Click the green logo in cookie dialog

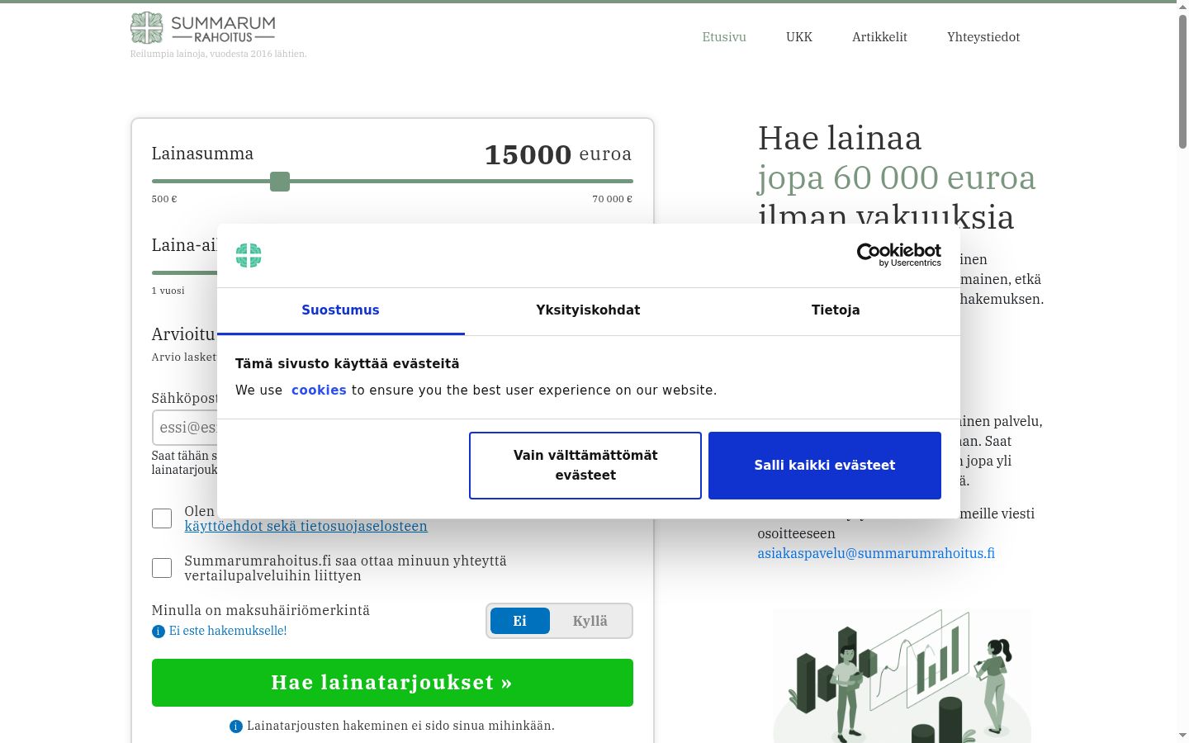point(249,255)
